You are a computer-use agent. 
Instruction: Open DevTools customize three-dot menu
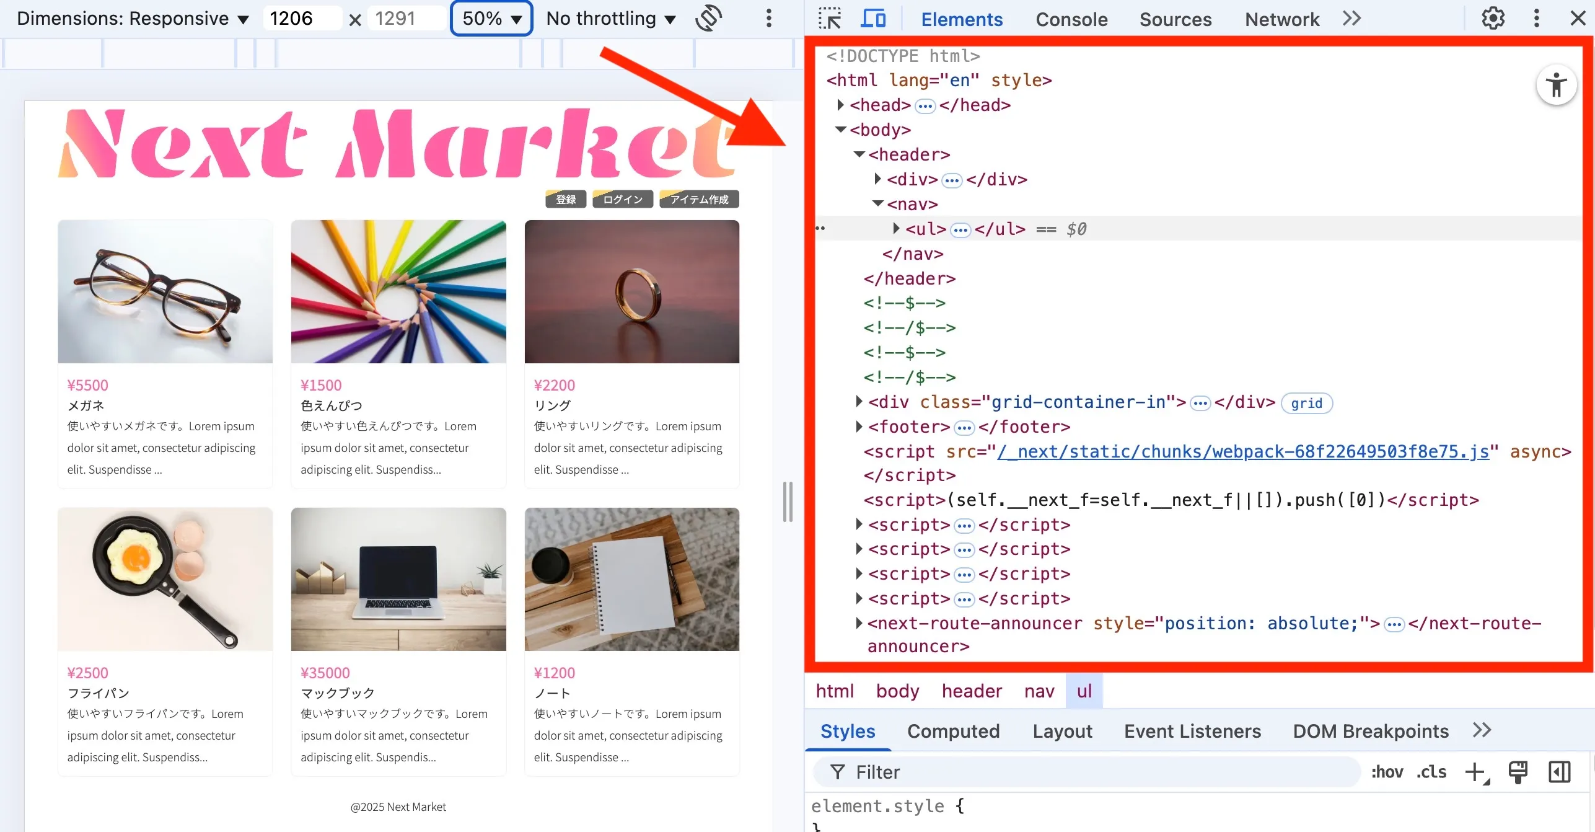[1536, 19]
